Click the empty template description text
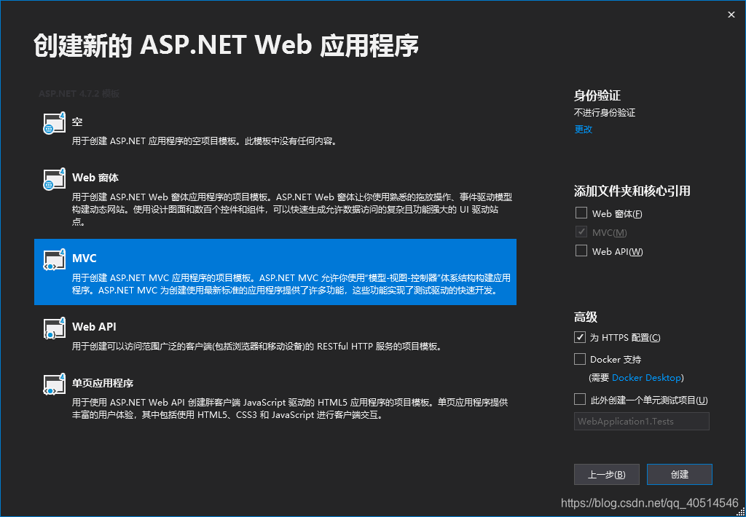 (205, 141)
